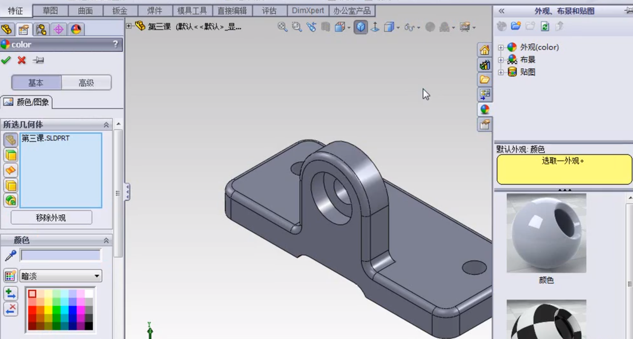Select 第三课.SLDPRT in the geometry list

coord(45,138)
